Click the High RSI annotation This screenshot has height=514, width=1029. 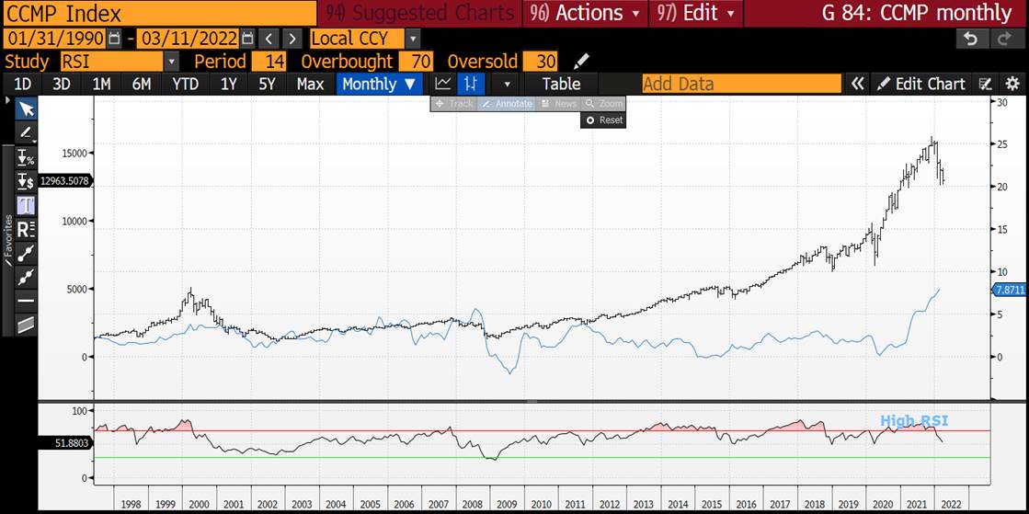913,421
